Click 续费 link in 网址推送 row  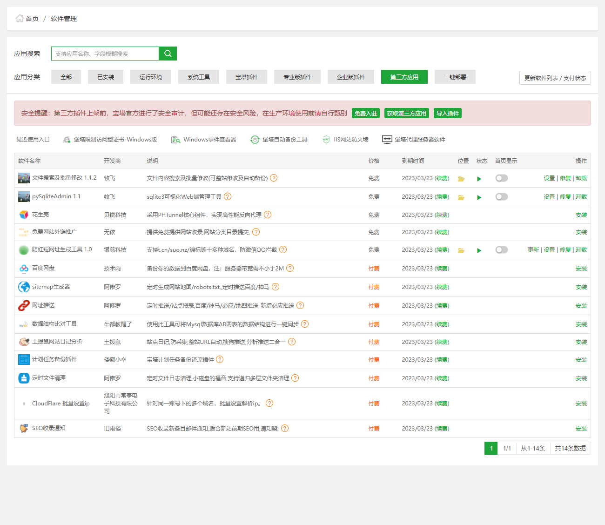click(442, 305)
